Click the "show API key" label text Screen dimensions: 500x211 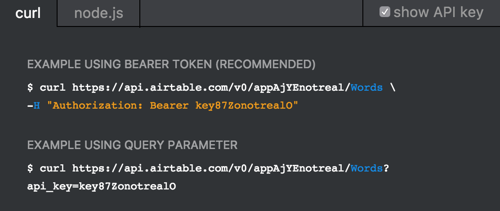click(438, 12)
